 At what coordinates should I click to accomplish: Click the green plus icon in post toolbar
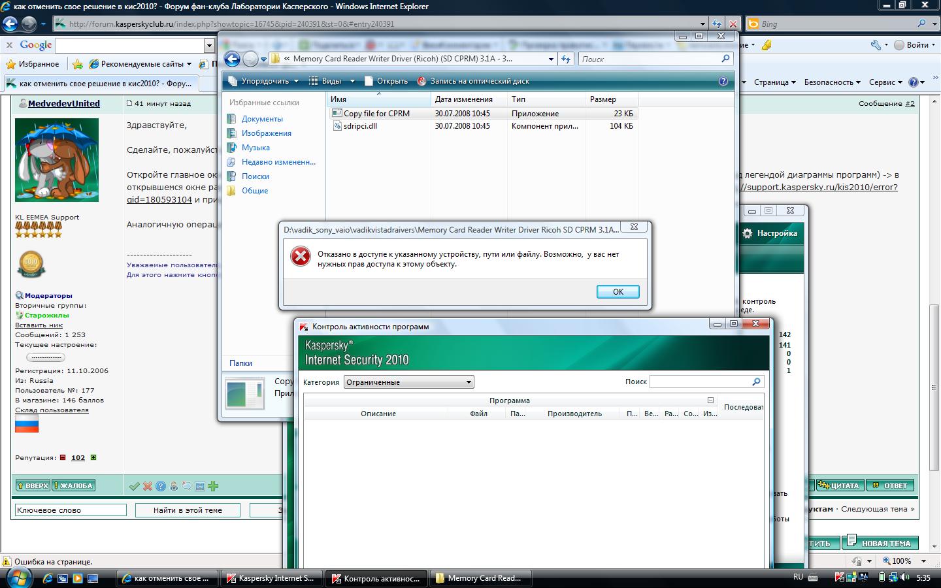pyautogui.click(x=213, y=486)
